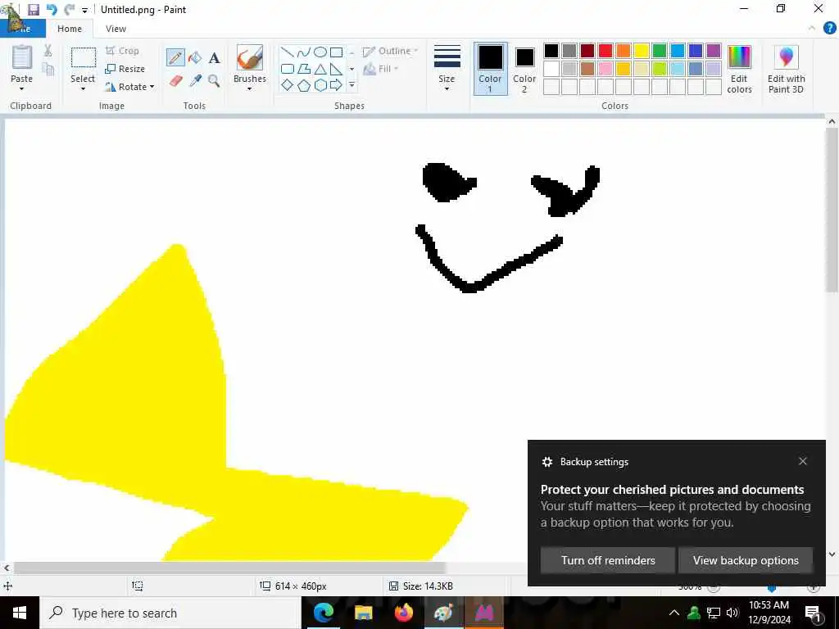Open Edit with Paint 3D
Screen dimensions: 839x629
tap(786, 70)
